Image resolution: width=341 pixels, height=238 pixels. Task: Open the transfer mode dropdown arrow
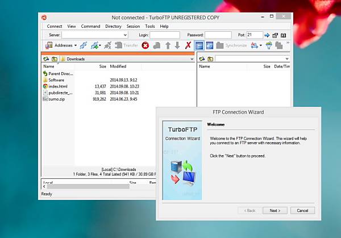260,45
